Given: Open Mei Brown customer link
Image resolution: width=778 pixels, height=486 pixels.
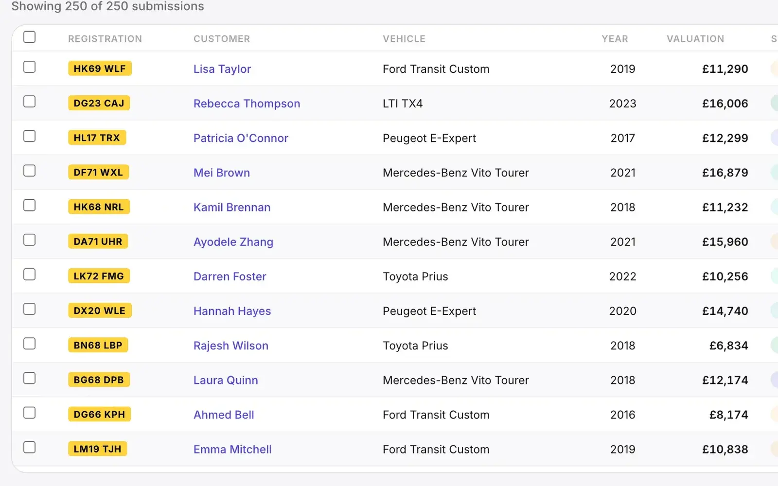Looking at the screenshot, I should click(222, 173).
